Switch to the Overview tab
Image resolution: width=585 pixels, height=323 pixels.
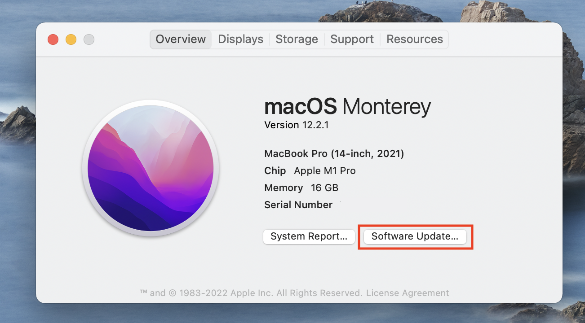[181, 39]
